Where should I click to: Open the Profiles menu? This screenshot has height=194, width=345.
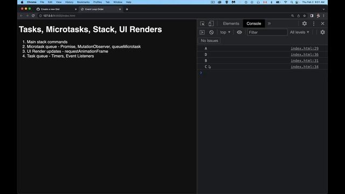(x=98, y=2)
